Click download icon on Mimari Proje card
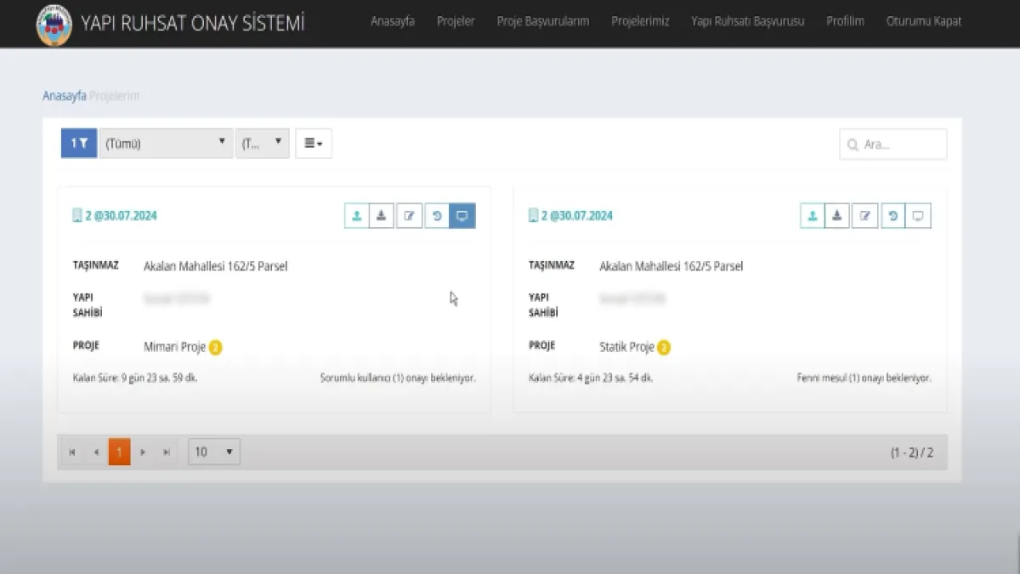 (x=382, y=216)
